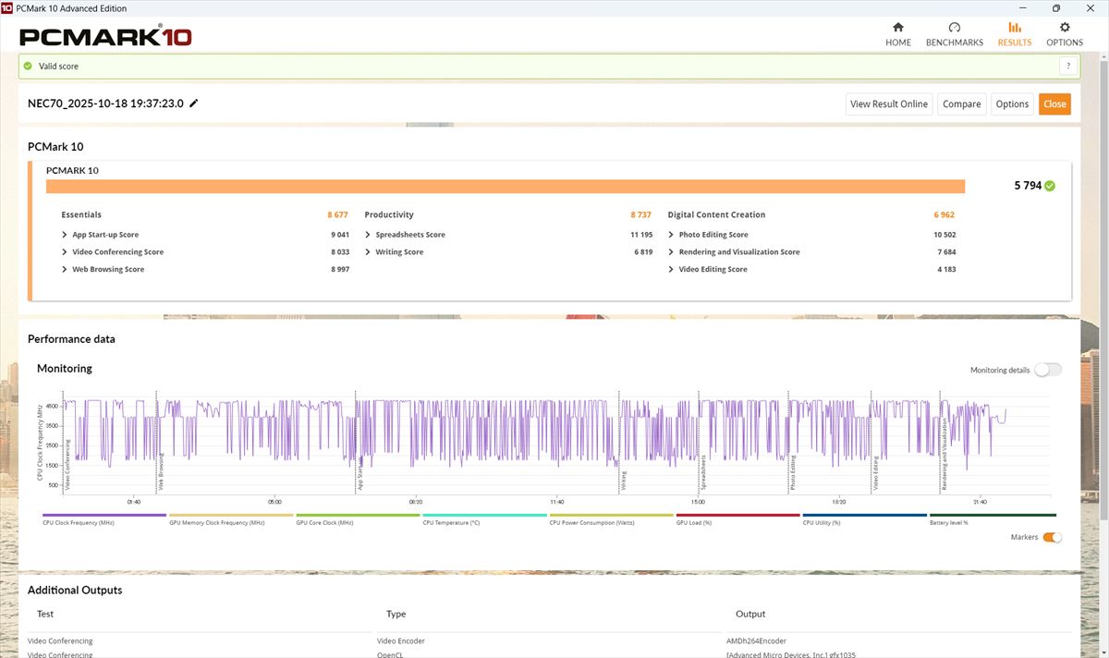Click the green valid score checkmark

tap(29, 67)
